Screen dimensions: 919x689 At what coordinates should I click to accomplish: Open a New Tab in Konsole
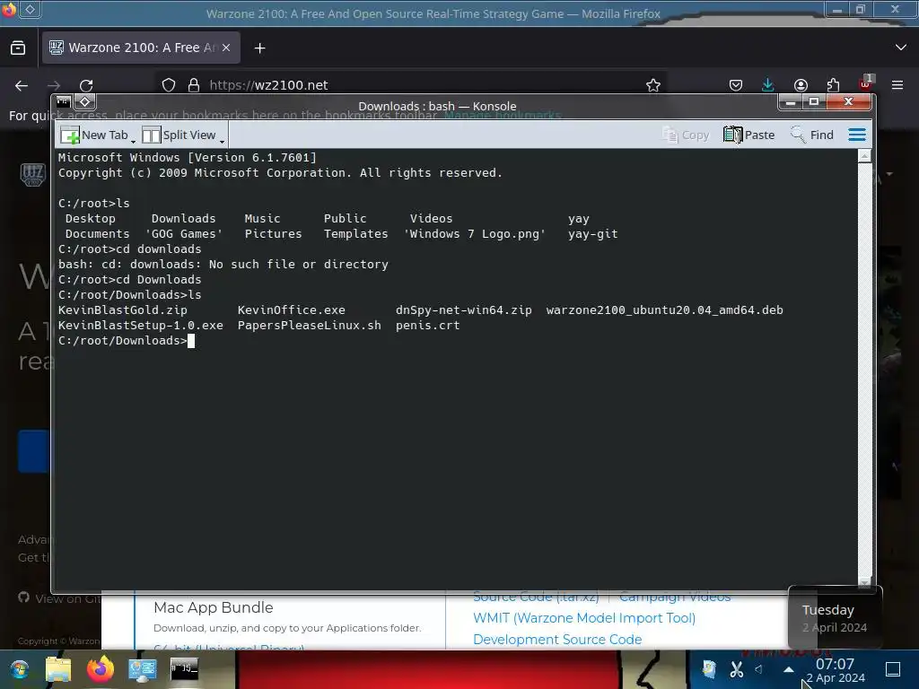click(93, 135)
